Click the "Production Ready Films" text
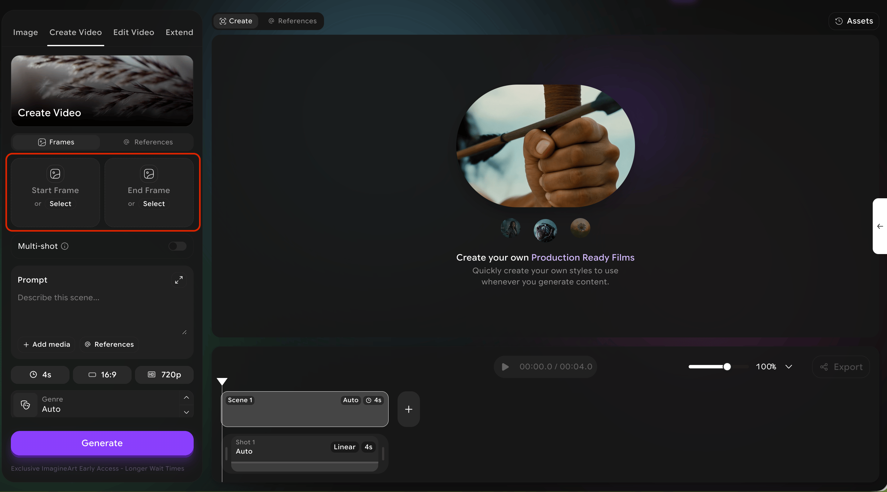Viewport: 887px width, 492px height. click(583, 257)
